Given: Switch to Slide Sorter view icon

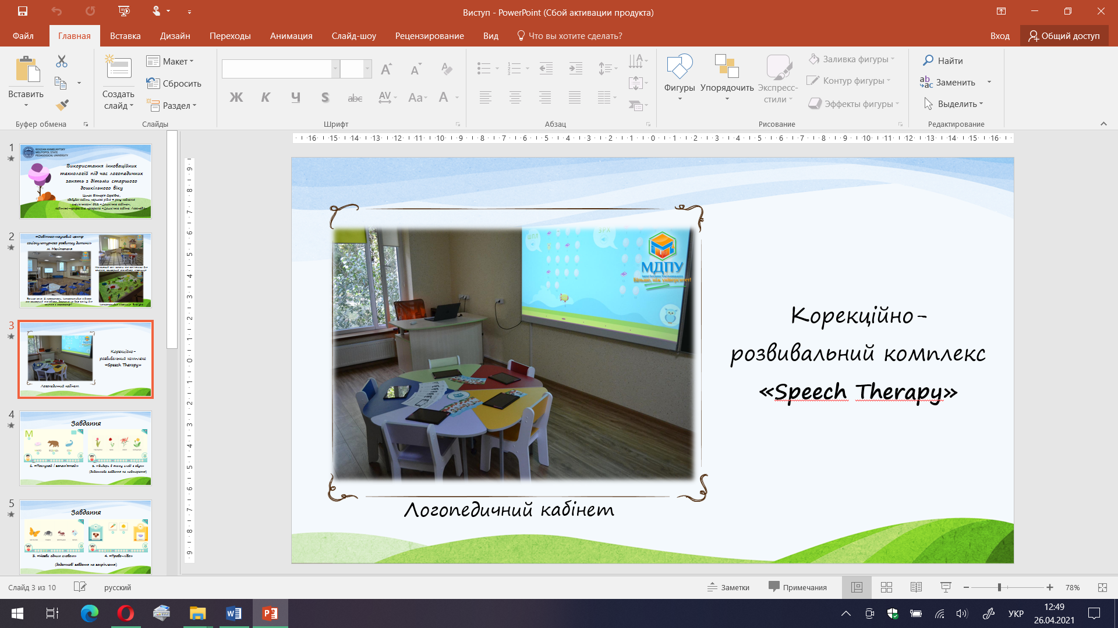Looking at the screenshot, I should (x=886, y=587).
